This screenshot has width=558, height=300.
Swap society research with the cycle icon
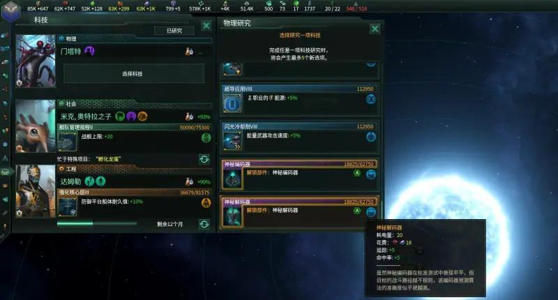(x=204, y=159)
